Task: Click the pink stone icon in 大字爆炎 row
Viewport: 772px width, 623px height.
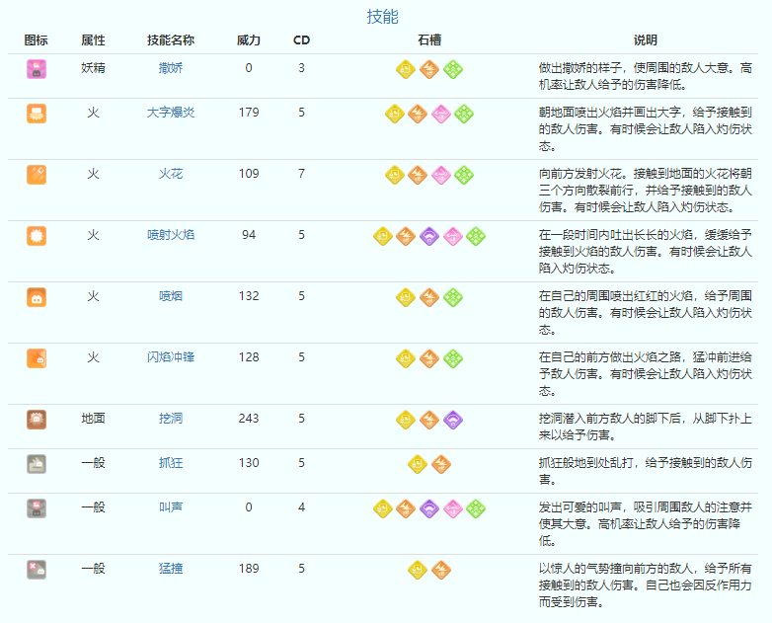Action: pos(441,114)
